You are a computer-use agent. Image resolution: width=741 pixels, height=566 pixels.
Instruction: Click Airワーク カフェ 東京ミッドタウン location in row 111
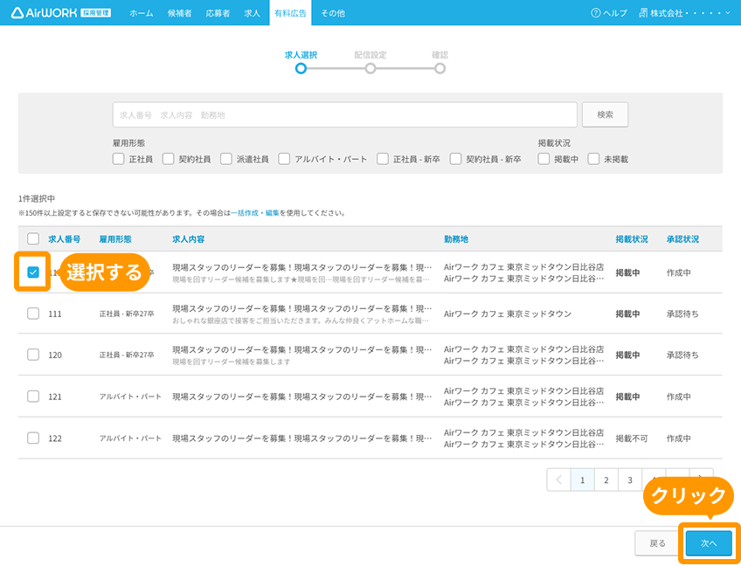point(508,314)
